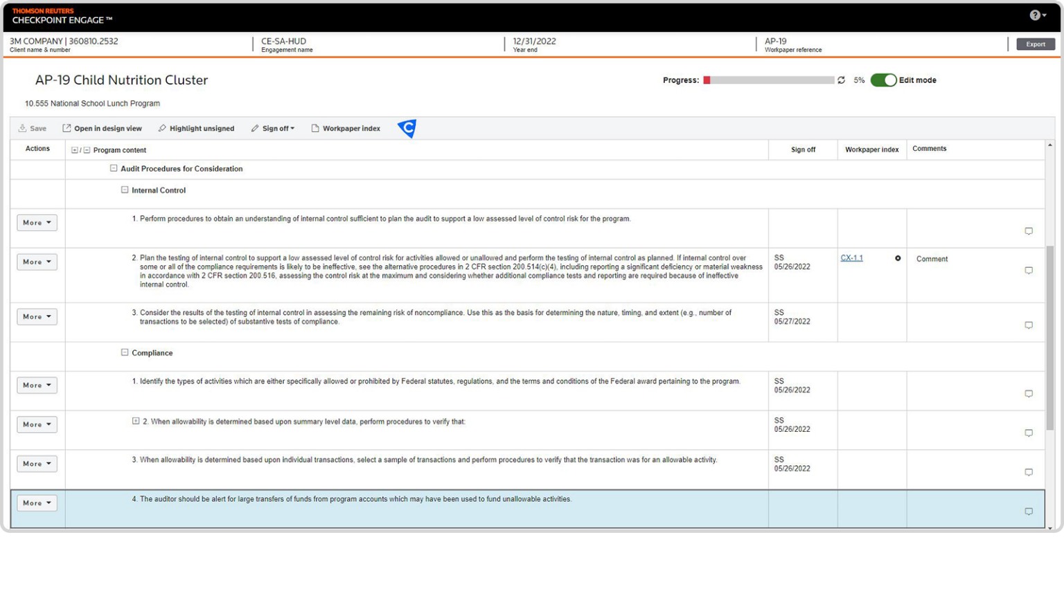Open the help icon menu
The width and height of the screenshot is (1064, 598).
(1037, 15)
